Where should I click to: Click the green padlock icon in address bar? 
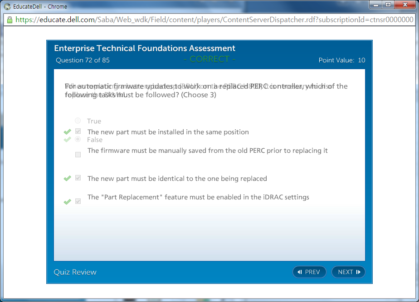coord(9,20)
